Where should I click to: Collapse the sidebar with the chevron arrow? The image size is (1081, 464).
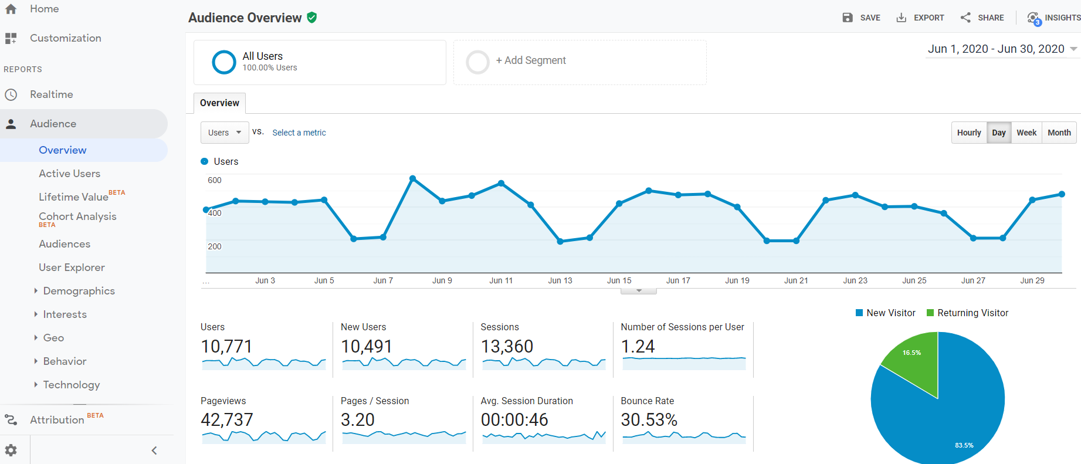[154, 451]
